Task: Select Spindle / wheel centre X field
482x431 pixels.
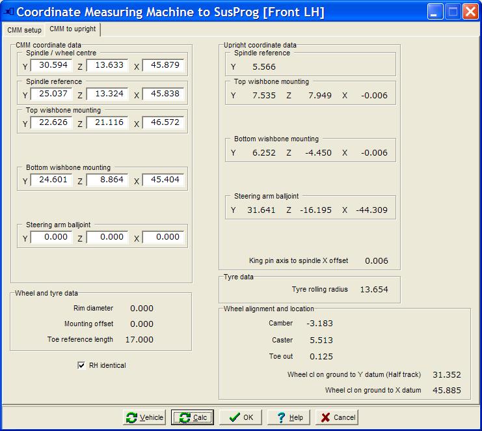Action: [163, 66]
